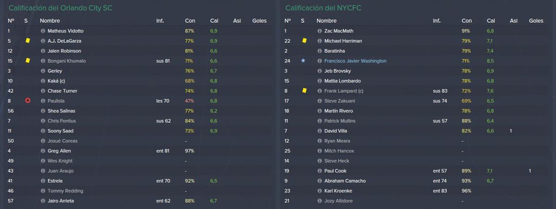This screenshot has width=556, height=209.
Task: Sort NYCFC players by Nombre header
Action: click(x=326, y=21)
